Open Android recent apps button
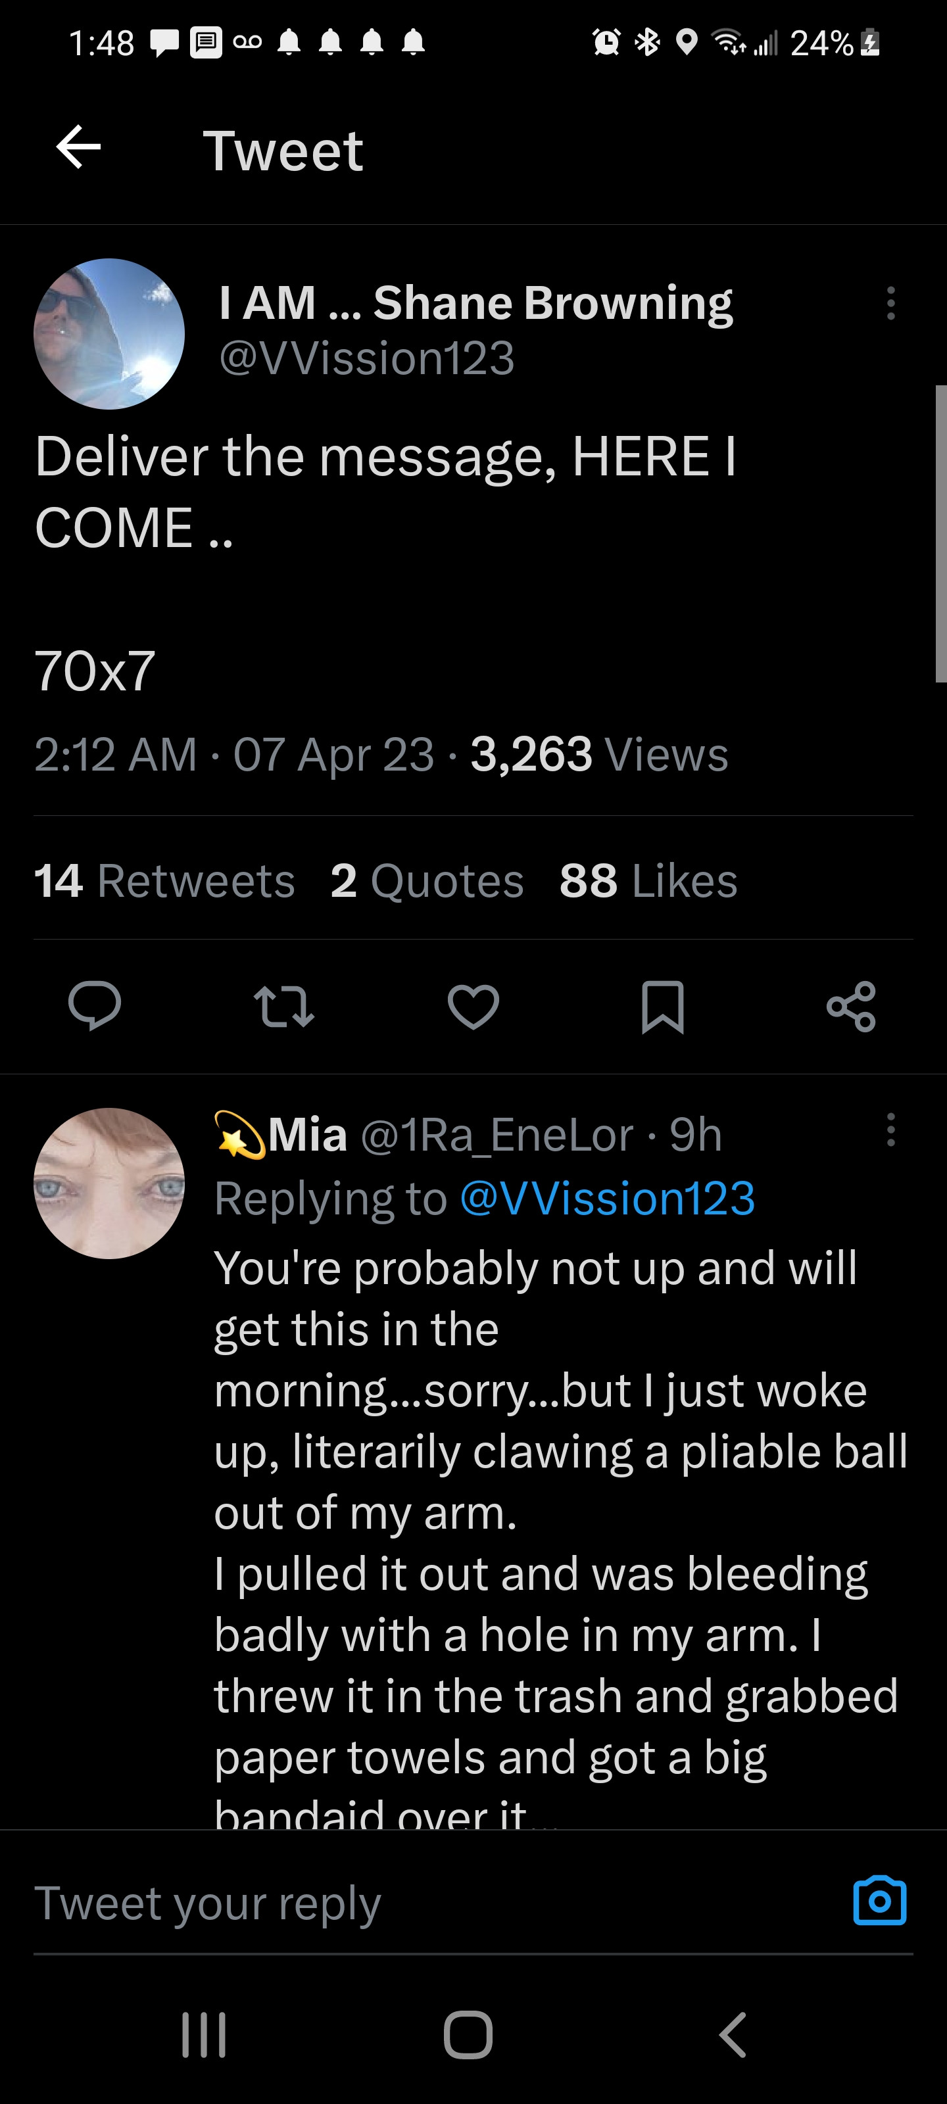 tap(203, 2034)
